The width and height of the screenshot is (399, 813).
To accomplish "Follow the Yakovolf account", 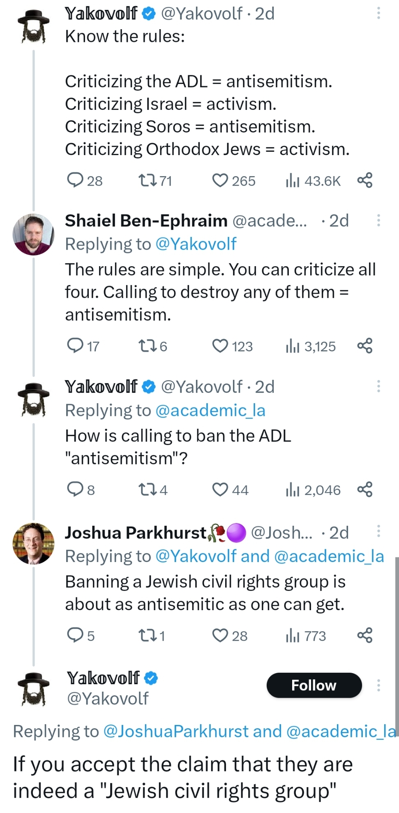I will 314,685.
